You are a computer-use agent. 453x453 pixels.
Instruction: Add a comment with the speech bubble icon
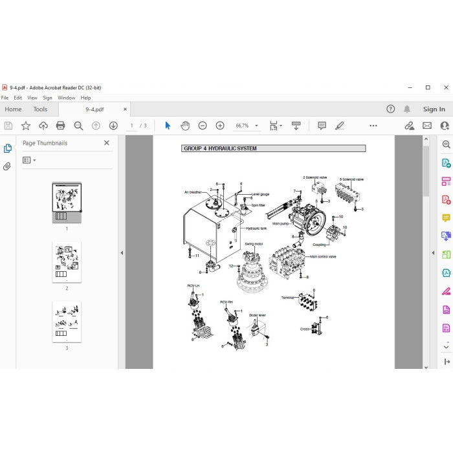coord(322,126)
